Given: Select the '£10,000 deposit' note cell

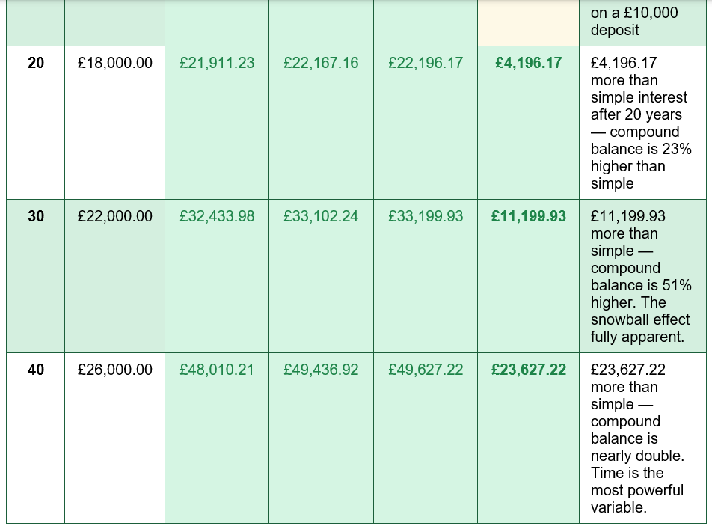Looking at the screenshot, I should 642,22.
